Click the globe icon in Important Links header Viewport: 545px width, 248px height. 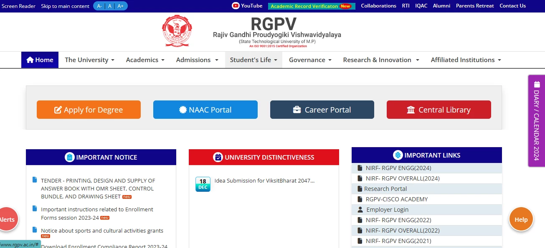[398, 155]
